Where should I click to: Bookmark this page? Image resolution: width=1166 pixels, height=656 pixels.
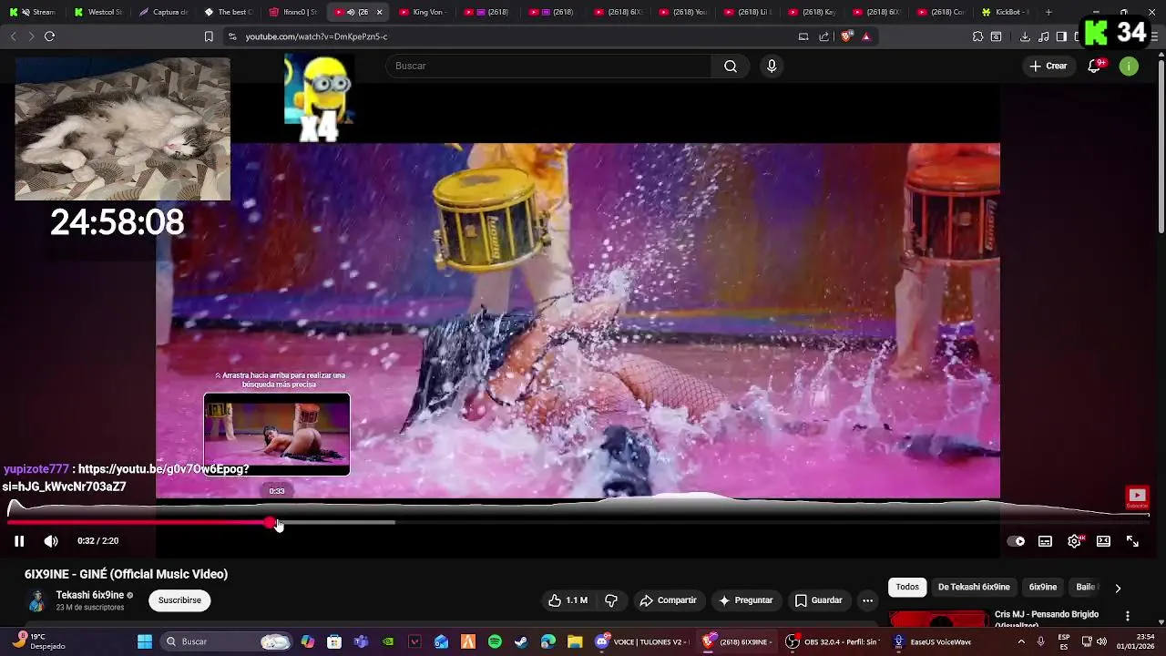(209, 36)
